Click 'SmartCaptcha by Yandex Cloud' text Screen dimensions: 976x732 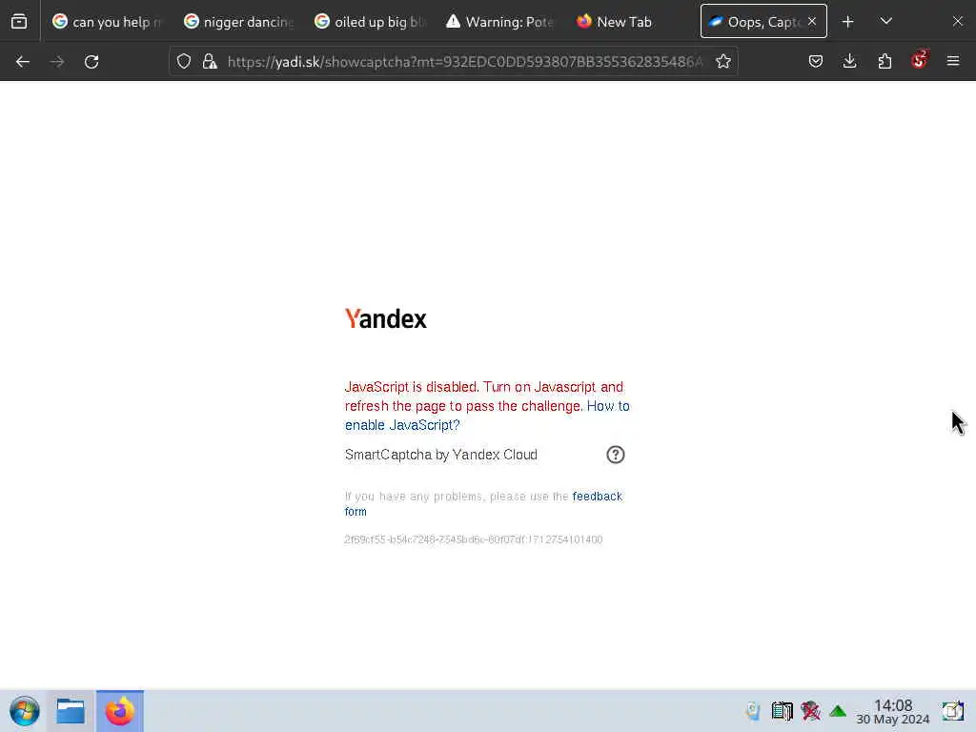point(440,455)
